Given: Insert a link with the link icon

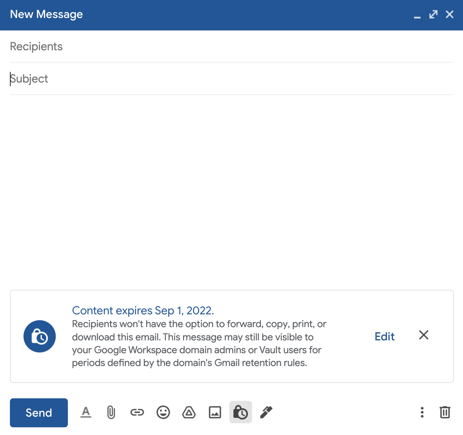Looking at the screenshot, I should click(x=137, y=412).
